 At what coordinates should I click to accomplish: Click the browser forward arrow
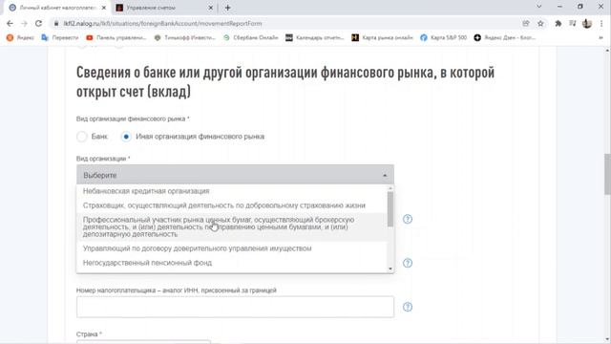click(x=24, y=23)
